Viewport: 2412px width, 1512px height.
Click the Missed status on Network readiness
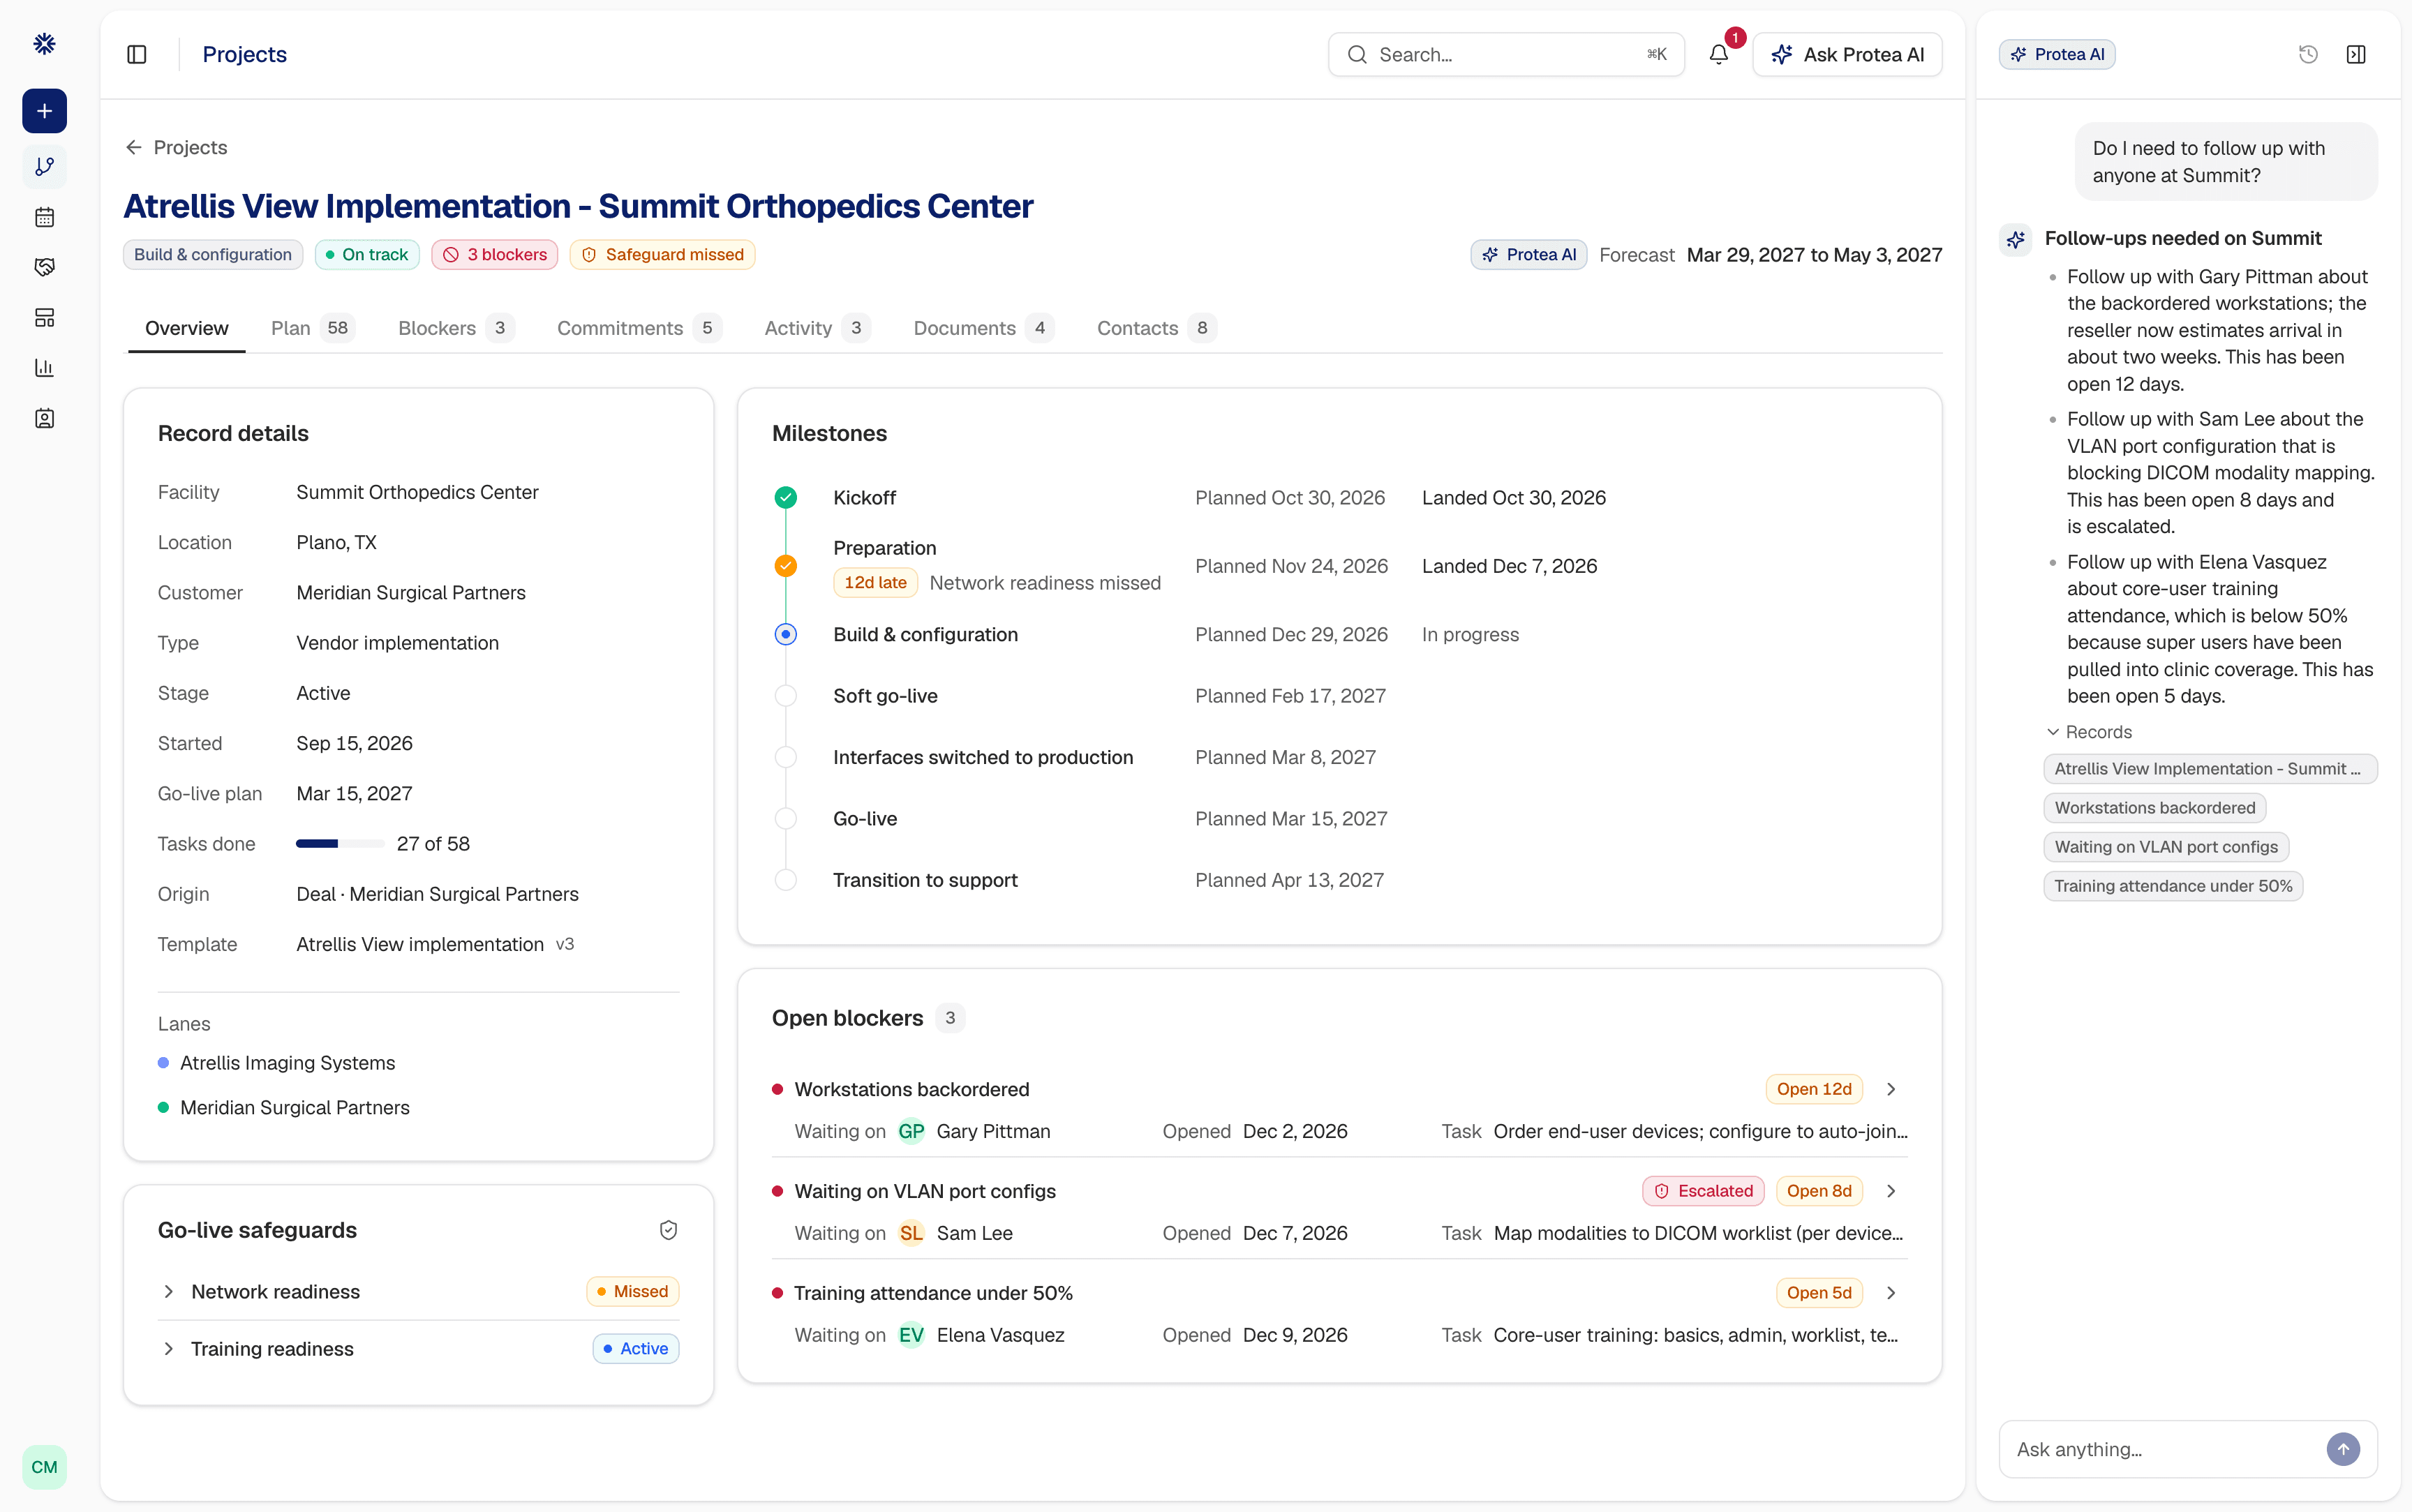[633, 1292]
